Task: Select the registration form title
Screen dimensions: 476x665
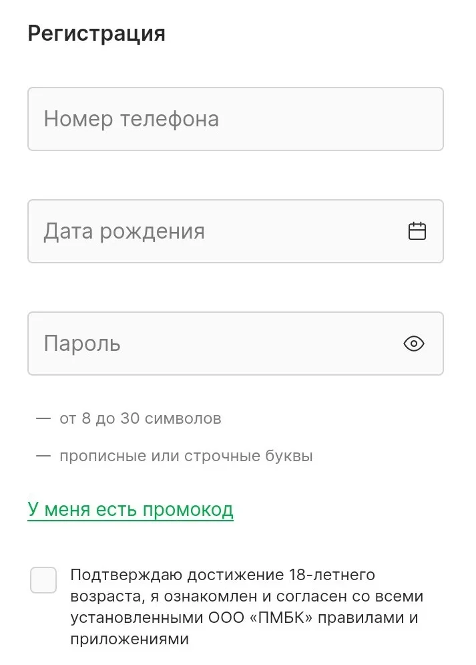Action: (96, 33)
